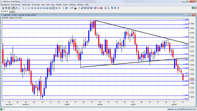Switch to the Weekly workspace tab
197x111 pixels.
(x=12, y=12)
